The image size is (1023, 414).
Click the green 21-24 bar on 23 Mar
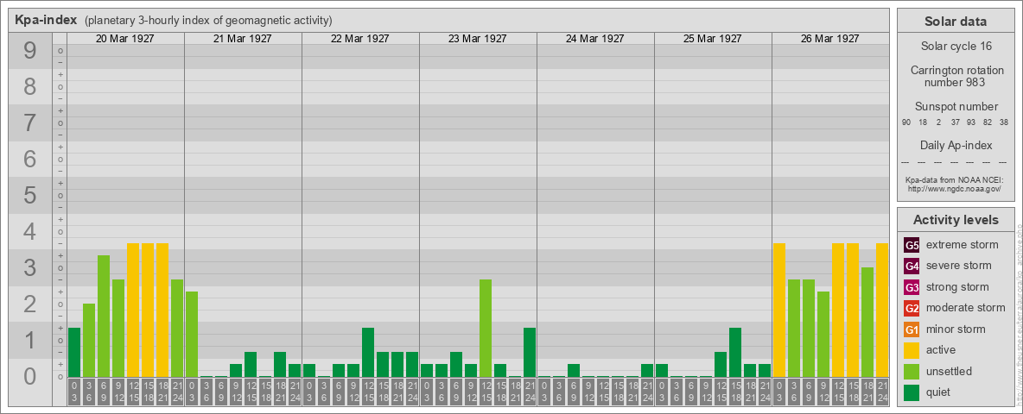pos(530,352)
